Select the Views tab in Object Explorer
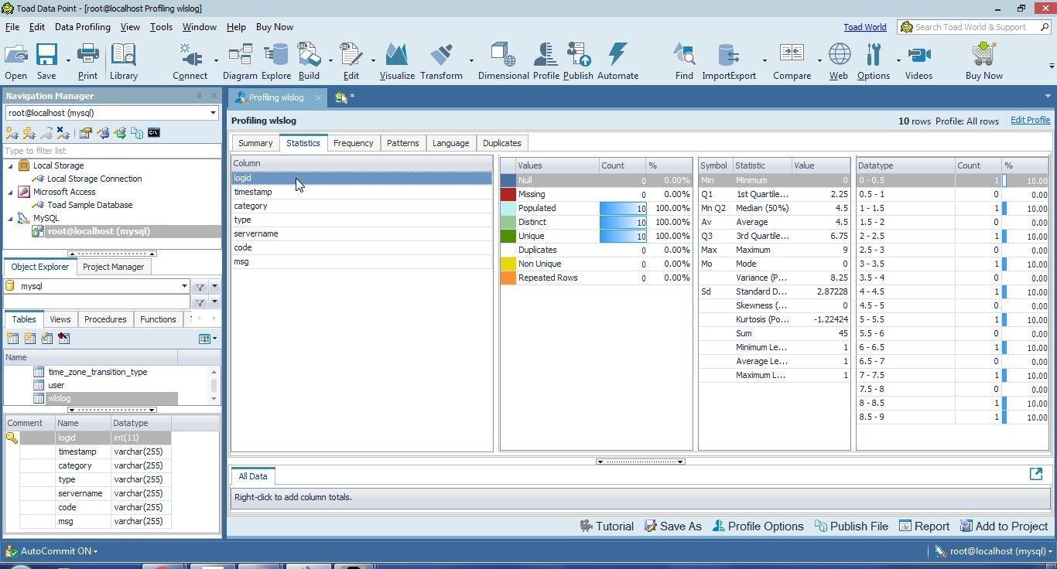1057x569 pixels. point(60,319)
